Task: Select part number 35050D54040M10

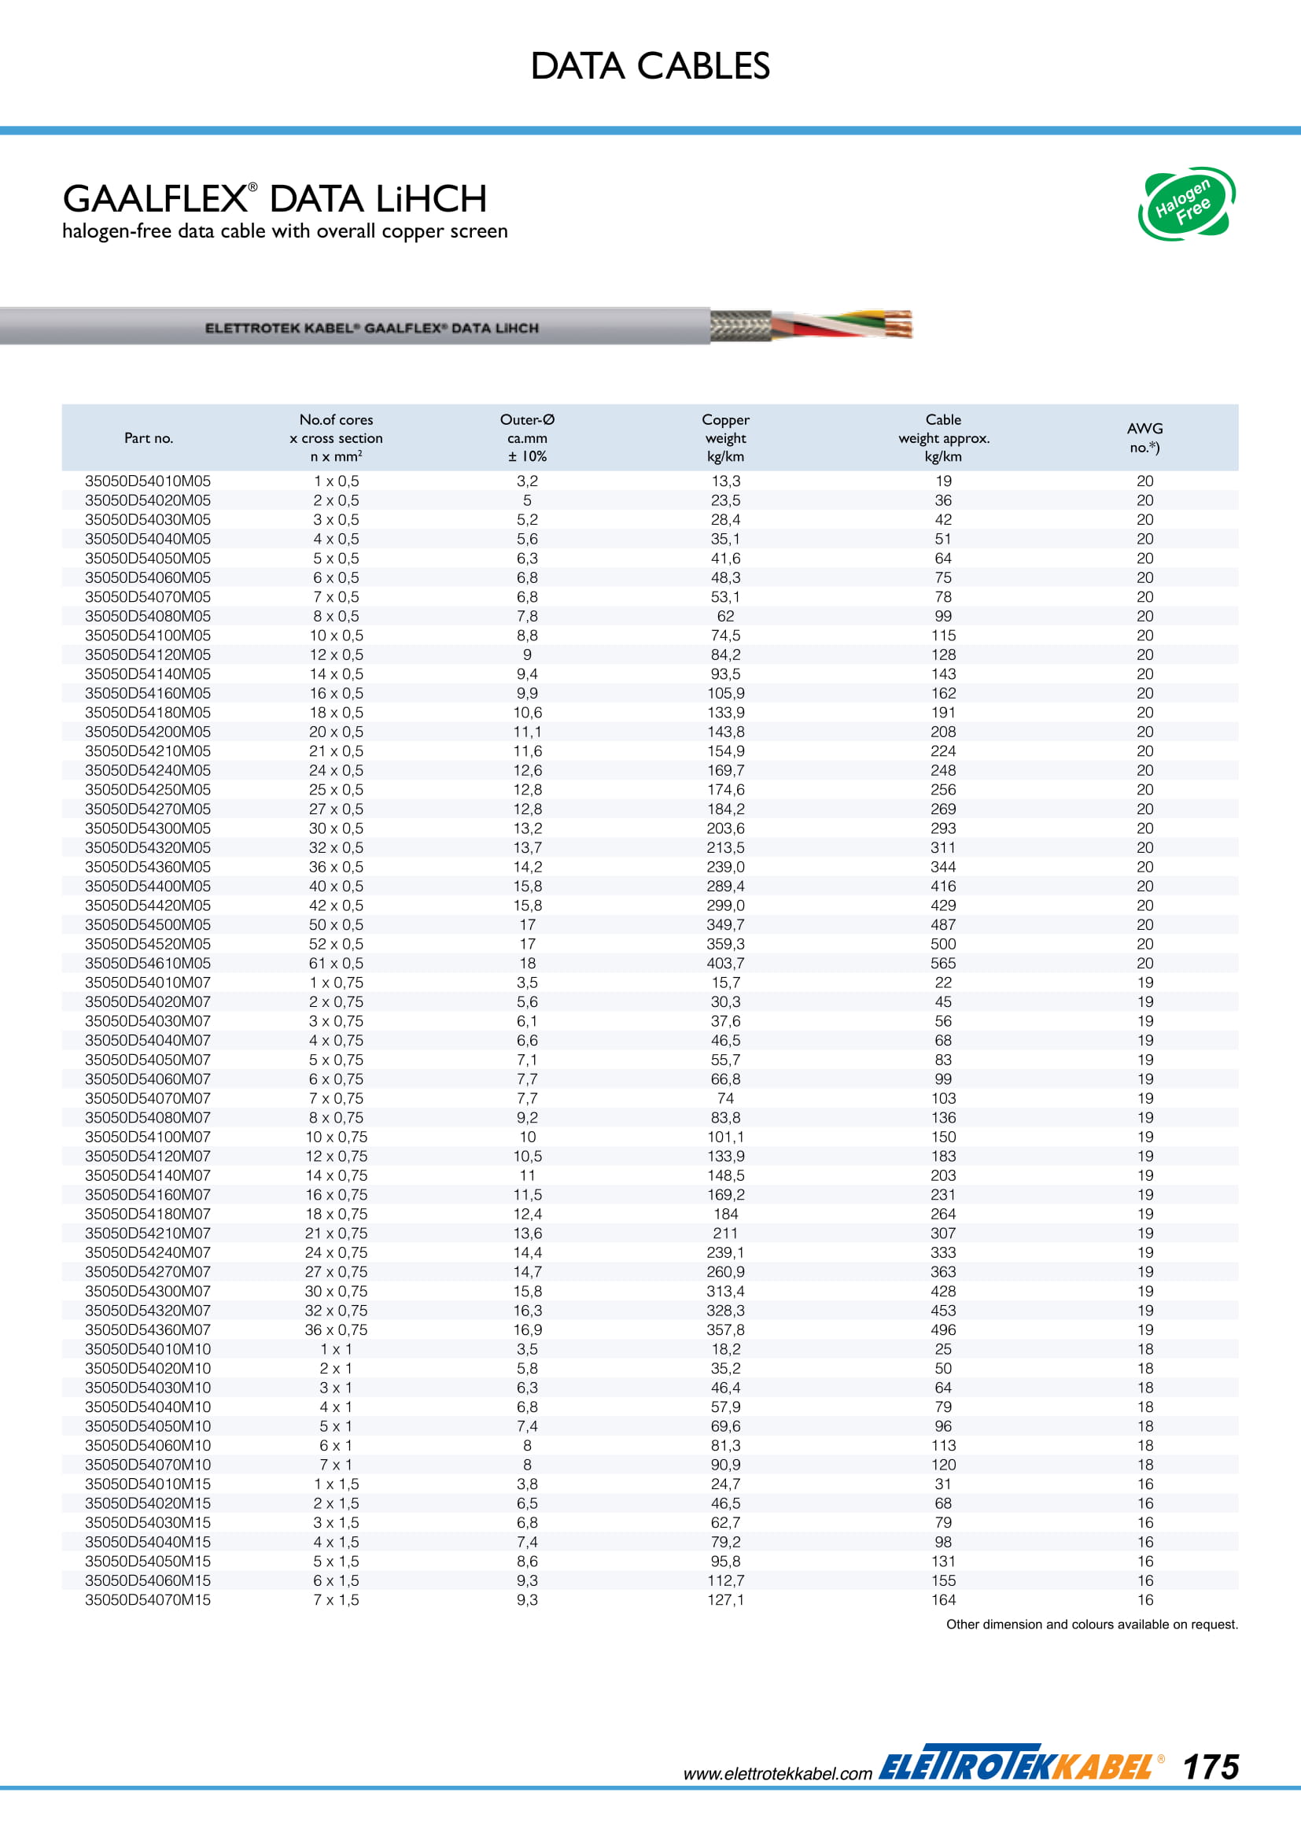Action: [148, 1407]
